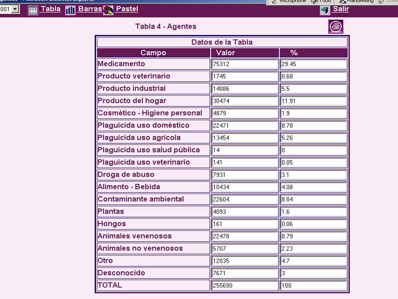Click Plaguicida uso veterinario percent 0.05
The image size is (398, 299).
(x=313, y=162)
